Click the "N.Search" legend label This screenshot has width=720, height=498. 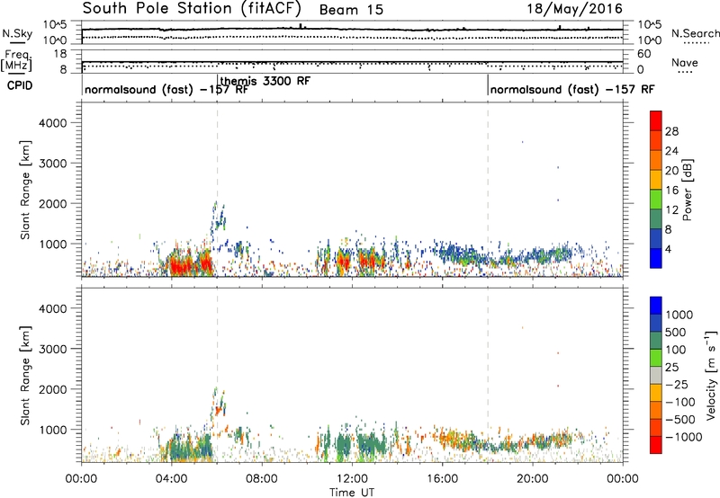696,33
